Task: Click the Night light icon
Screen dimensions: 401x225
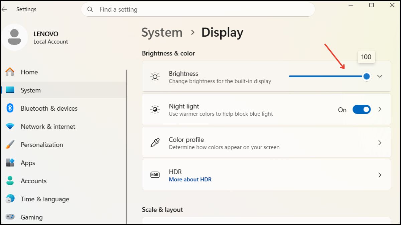Action: [x=155, y=110]
